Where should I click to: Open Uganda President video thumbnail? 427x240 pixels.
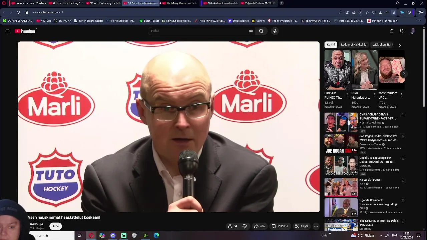point(341,207)
